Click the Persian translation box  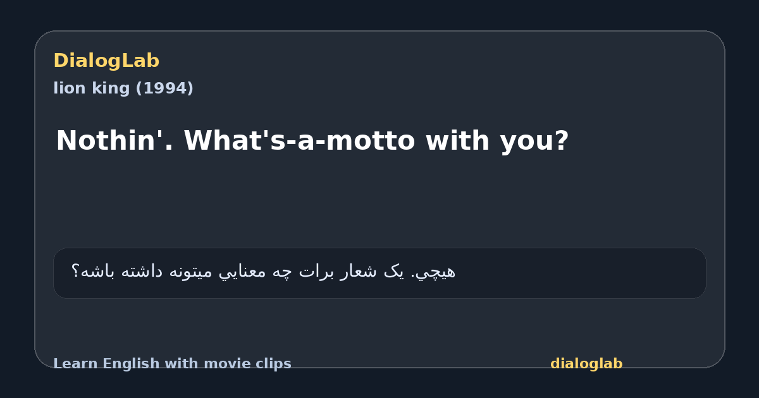click(379, 273)
